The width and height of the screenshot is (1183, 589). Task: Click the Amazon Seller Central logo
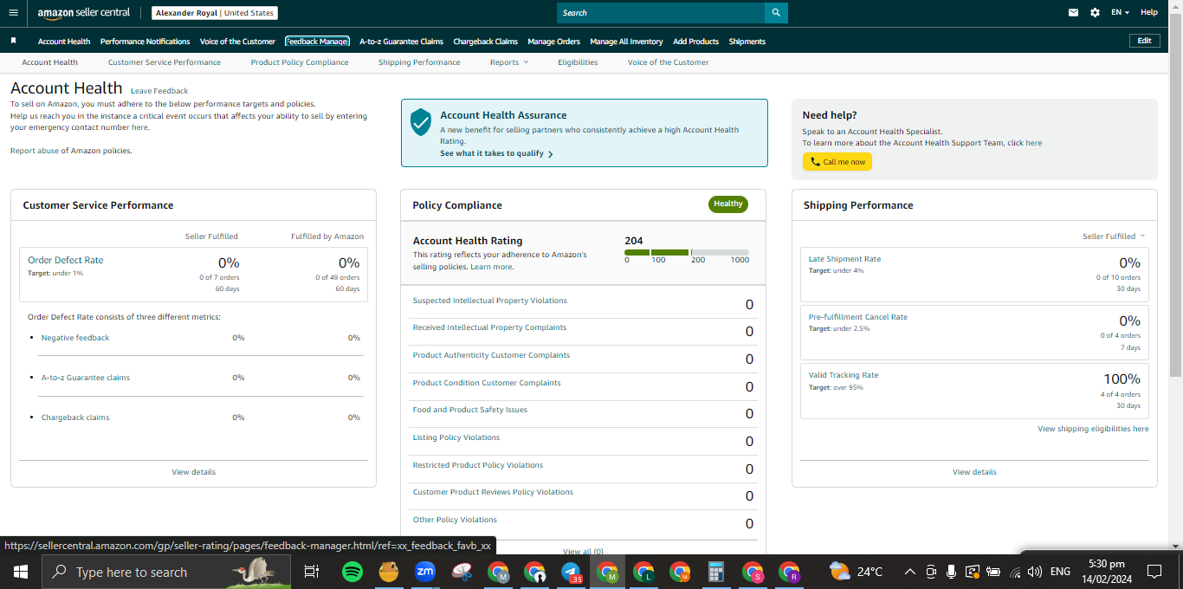84,13
